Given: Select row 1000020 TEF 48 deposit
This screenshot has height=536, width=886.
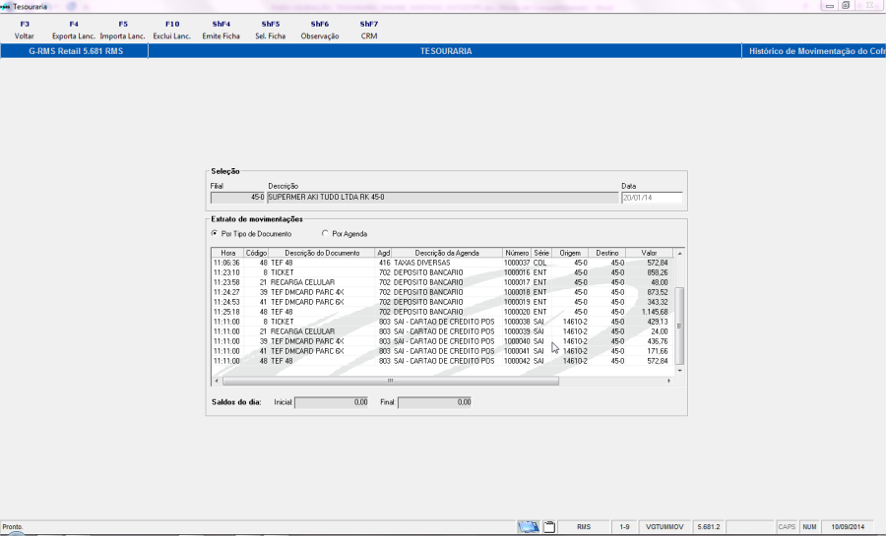Looking at the screenshot, I should pyautogui.click(x=442, y=312).
